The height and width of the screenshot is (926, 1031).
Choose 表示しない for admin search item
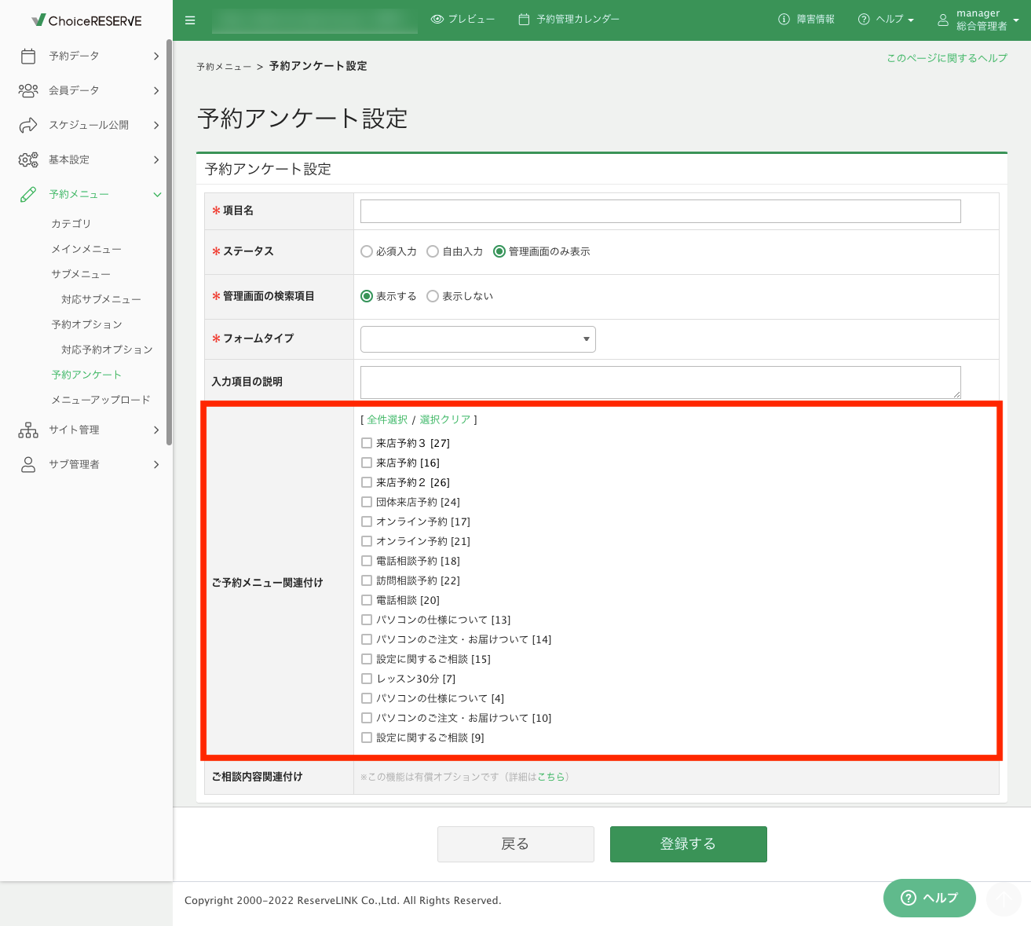click(433, 296)
